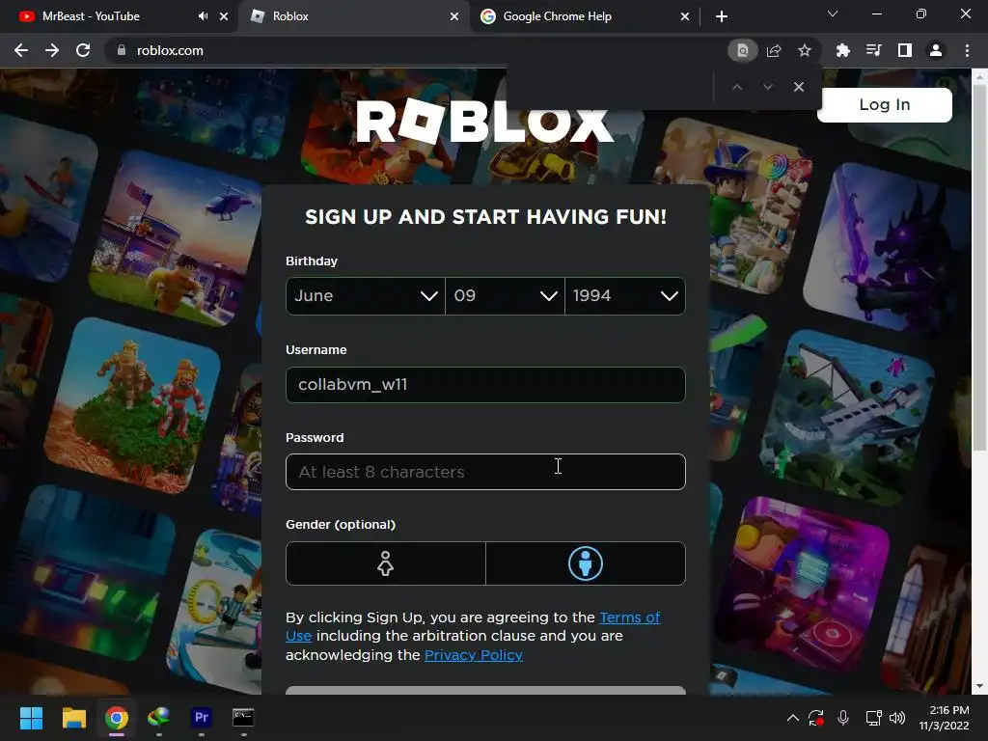Click the Username field collabvm_w11
The width and height of the screenshot is (988, 741).
[x=485, y=385]
